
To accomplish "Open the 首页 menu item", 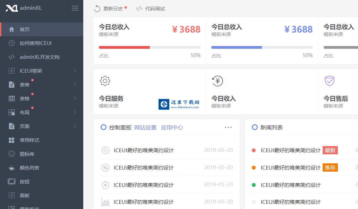I will 25,29.
